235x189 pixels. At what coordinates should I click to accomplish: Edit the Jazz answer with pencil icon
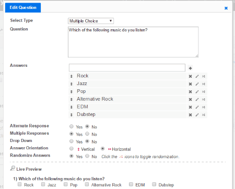pos(197,84)
